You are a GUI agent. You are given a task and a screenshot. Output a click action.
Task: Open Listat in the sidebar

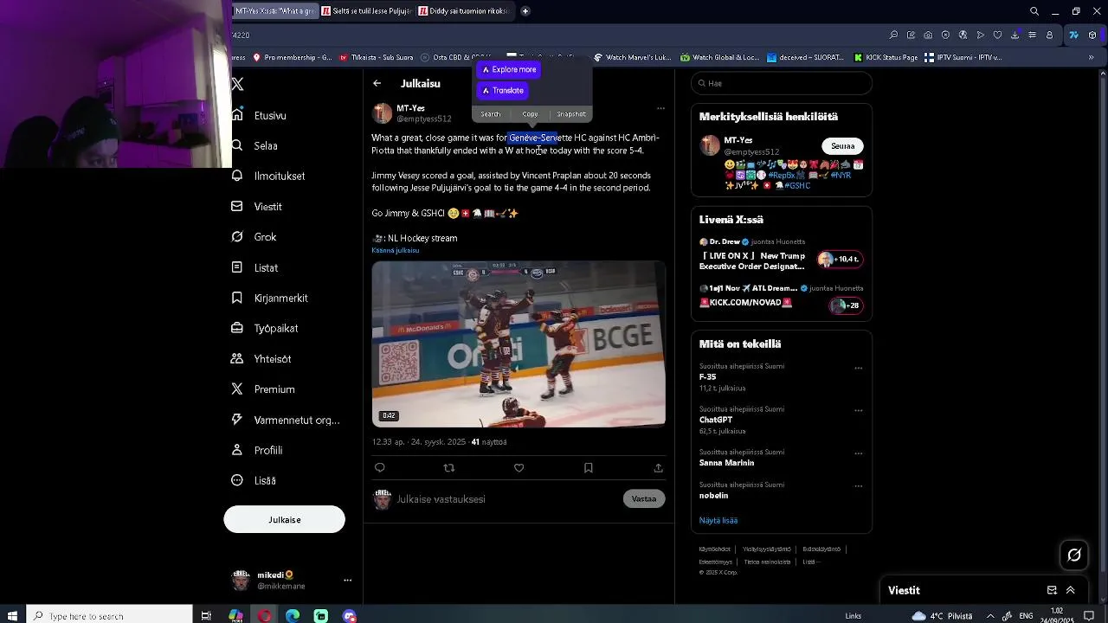point(266,267)
